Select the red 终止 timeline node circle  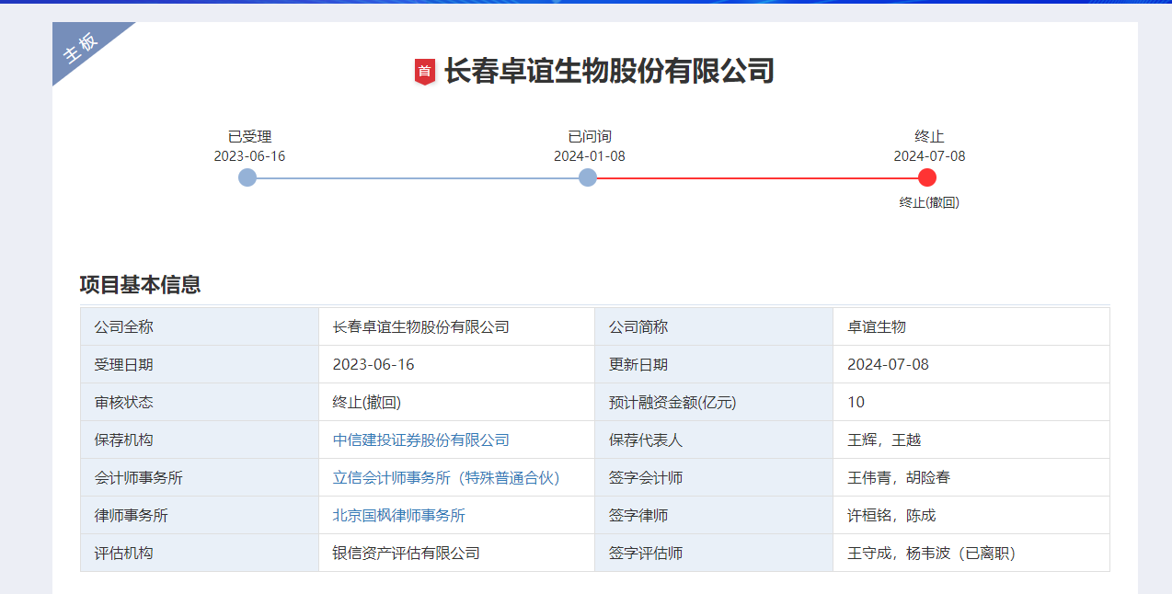[927, 177]
